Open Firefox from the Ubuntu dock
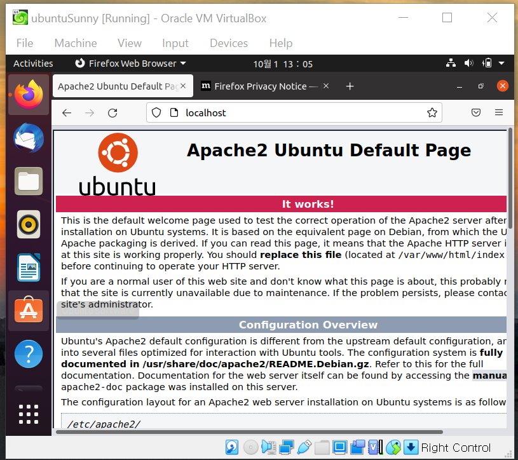Image resolution: width=518 pixels, height=460 pixels. (x=29, y=95)
